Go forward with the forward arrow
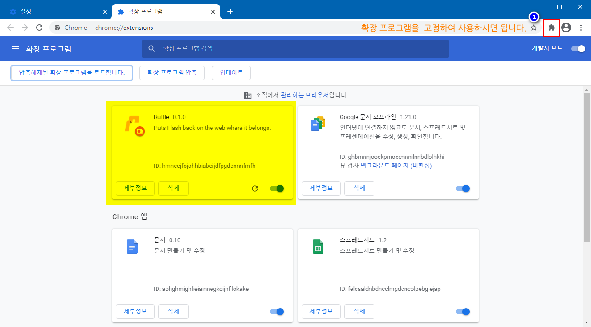Screen dimensions: 591x327 (25, 28)
